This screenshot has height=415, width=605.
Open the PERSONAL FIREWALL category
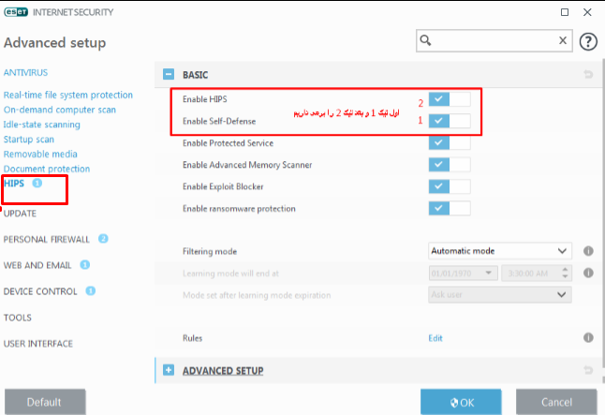pyautogui.click(x=47, y=239)
